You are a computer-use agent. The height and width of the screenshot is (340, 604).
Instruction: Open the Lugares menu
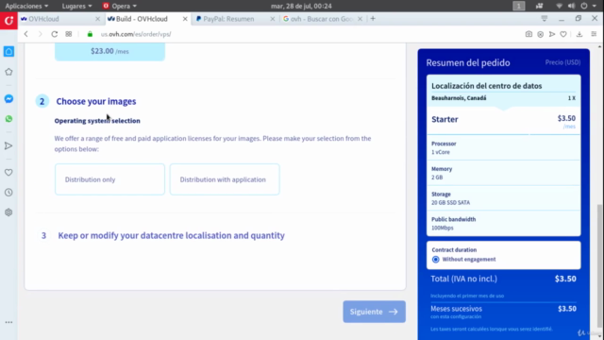[76, 6]
